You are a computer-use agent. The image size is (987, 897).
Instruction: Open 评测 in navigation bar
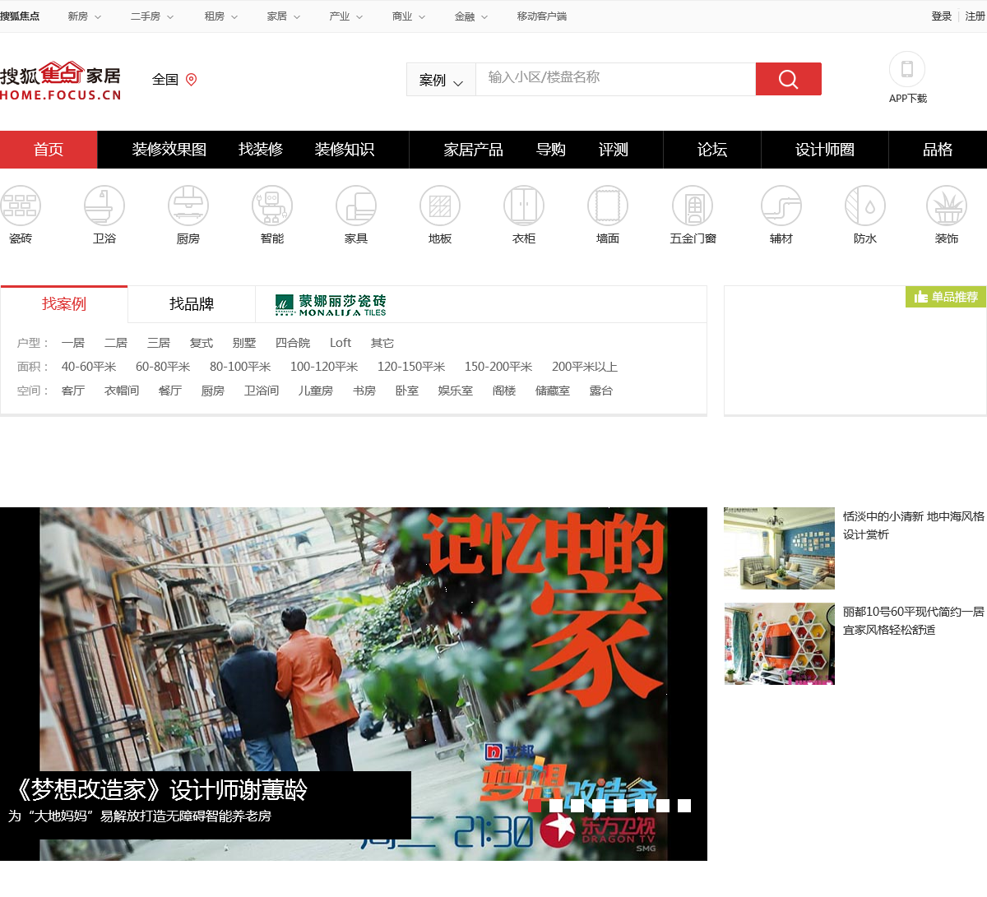(614, 150)
